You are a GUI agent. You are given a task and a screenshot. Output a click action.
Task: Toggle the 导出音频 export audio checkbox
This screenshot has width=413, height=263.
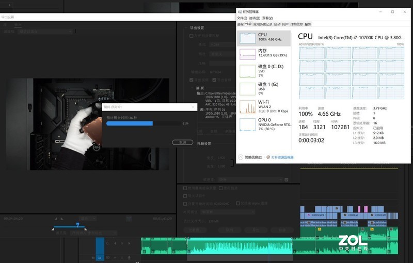(x=215, y=80)
